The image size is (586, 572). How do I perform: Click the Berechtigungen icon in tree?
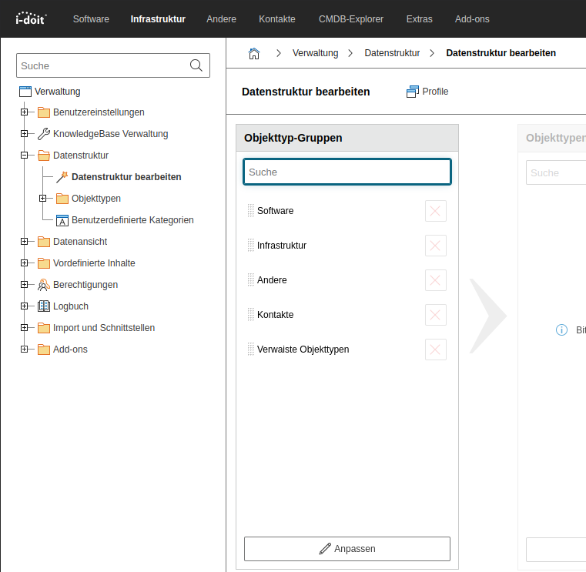[43, 285]
